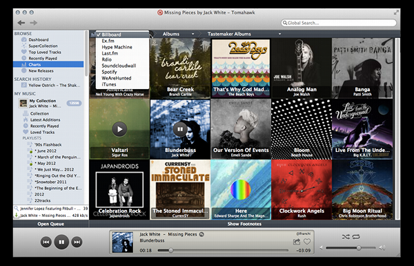The height and width of the screenshot is (266, 414).
Task: Open '90s Flashback playlist
Action: pyautogui.click(x=48, y=144)
